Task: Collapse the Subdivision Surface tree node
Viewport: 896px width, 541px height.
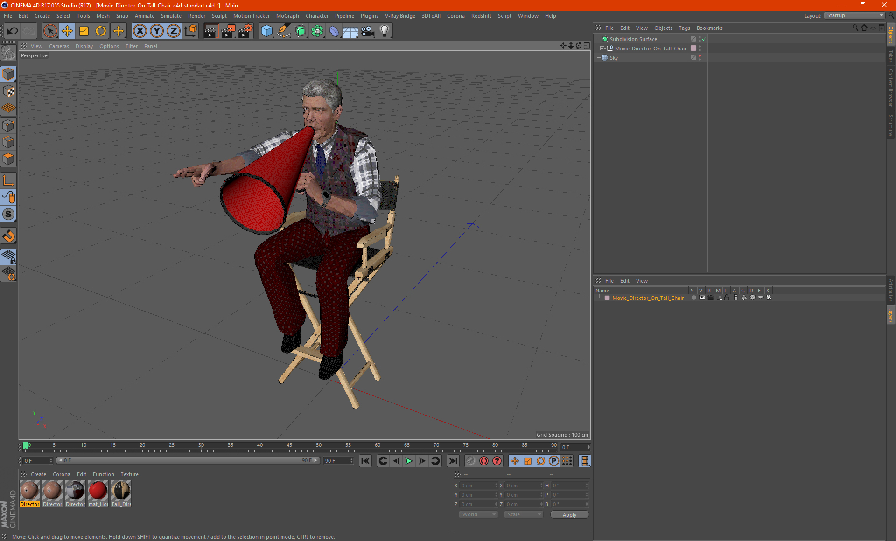Action: click(597, 39)
